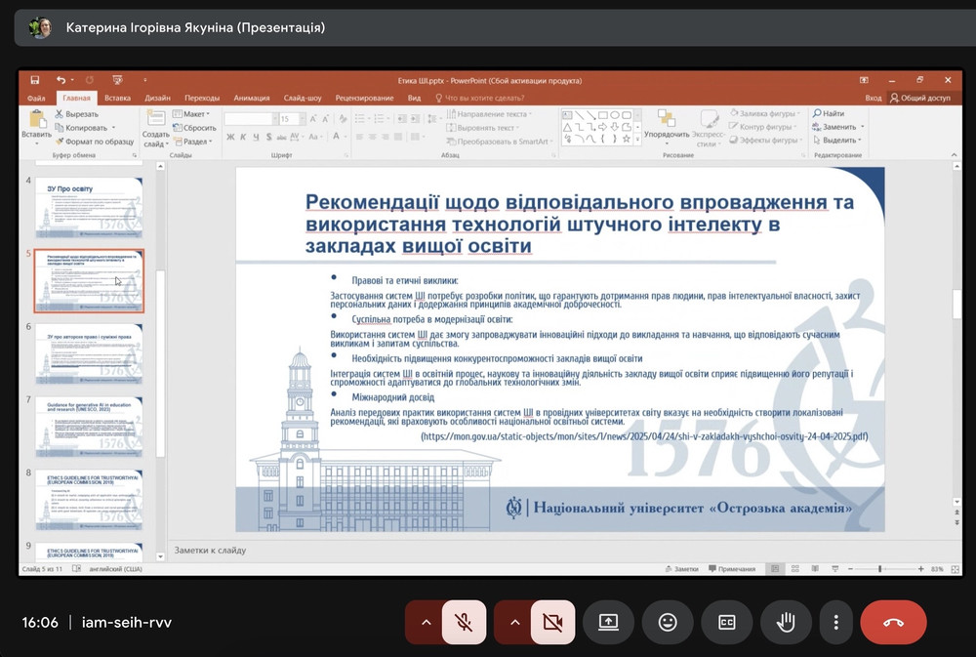This screenshot has height=657, width=976.
Task: Open the Макет layout dropdown
Action: click(191, 114)
